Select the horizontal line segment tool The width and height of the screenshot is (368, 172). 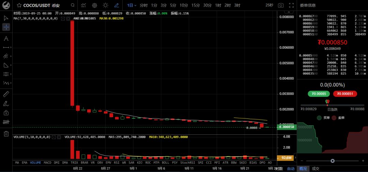pyautogui.click(x=6, y=47)
